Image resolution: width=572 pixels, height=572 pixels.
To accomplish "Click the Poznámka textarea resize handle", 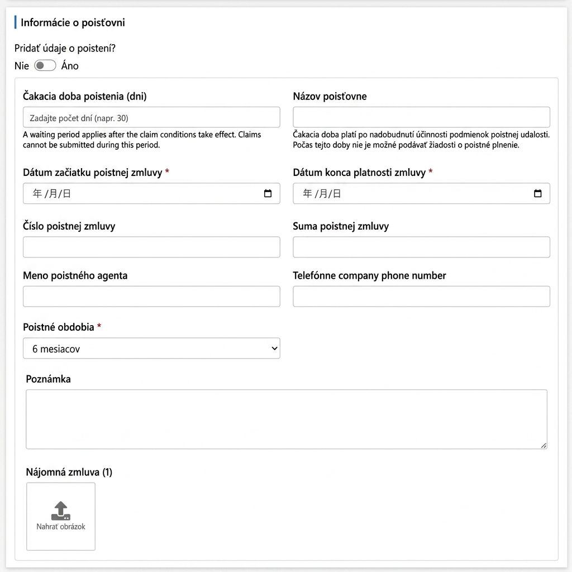I will (x=544, y=445).
